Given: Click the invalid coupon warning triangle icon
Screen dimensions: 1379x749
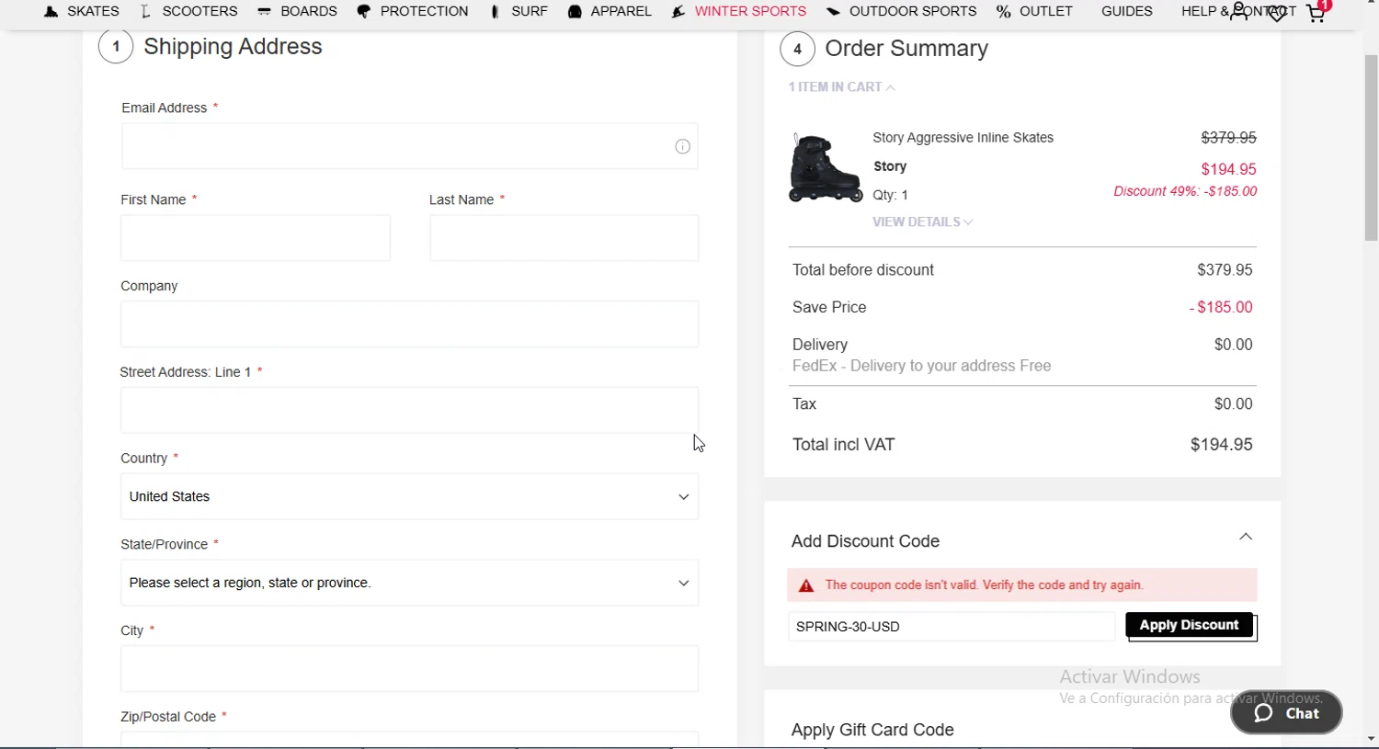Looking at the screenshot, I should click(x=806, y=585).
